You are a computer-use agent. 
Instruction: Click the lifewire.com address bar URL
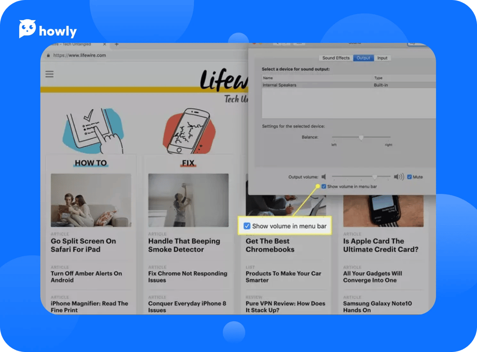80,55
